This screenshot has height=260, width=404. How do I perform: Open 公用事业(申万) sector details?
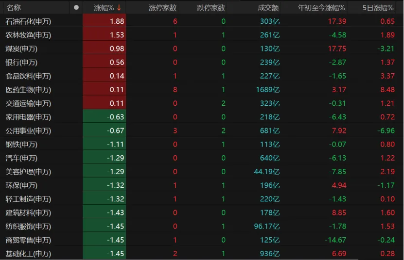coord(28,130)
